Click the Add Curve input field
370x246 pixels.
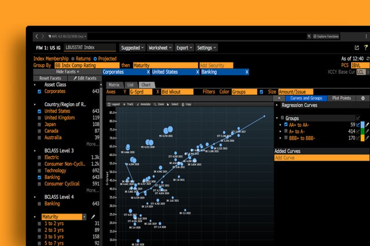(321, 158)
